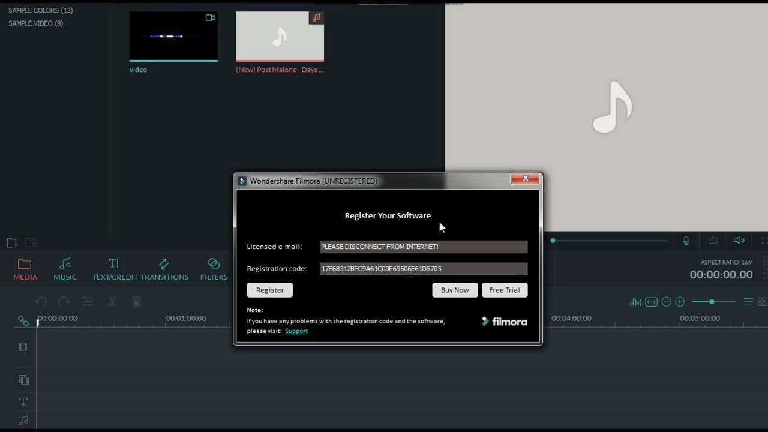Click the Buy Now button

(455, 290)
